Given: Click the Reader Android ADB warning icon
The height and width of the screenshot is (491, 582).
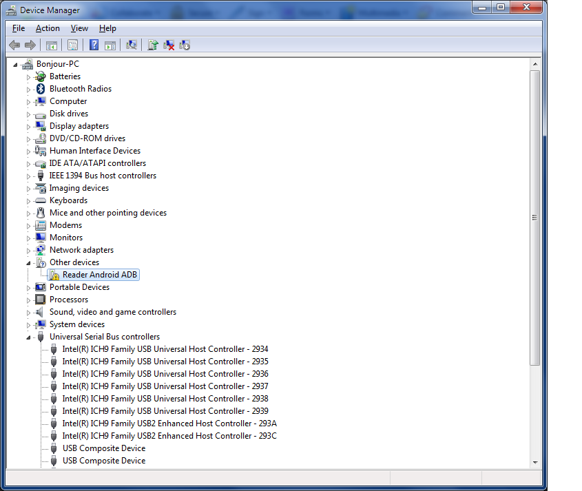Looking at the screenshot, I should point(54,275).
